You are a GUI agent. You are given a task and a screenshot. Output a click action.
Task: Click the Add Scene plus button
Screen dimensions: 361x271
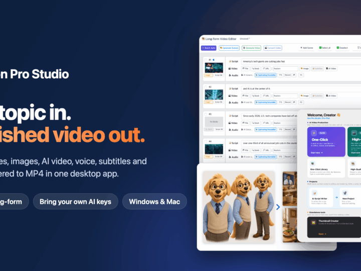click(306, 48)
